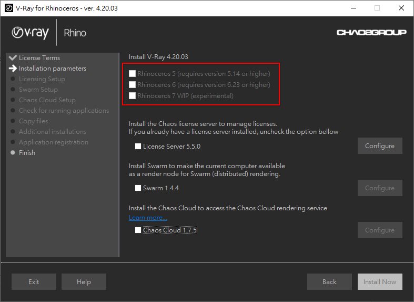Click the V-Ray logo in header
This screenshot has width=414, height=302.
tap(31, 33)
